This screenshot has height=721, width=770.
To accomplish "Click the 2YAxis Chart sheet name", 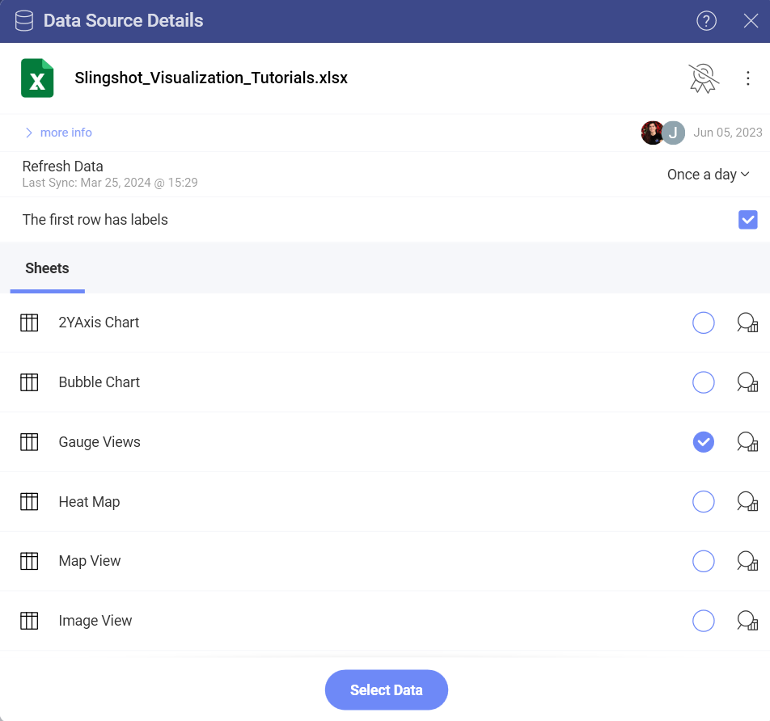I will point(99,323).
